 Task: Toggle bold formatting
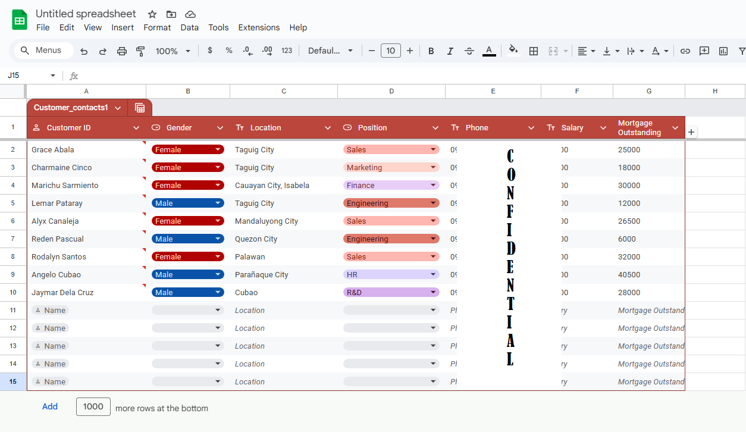431,51
